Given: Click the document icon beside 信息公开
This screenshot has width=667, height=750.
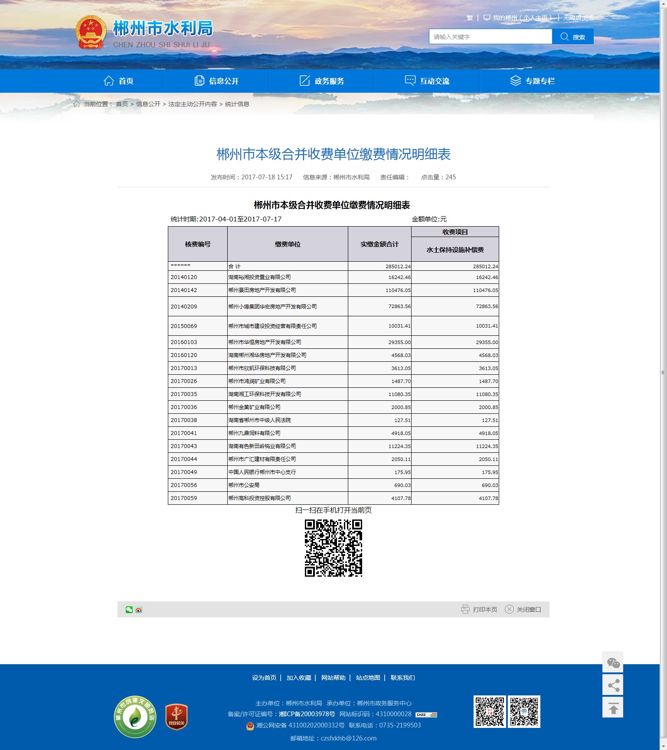Looking at the screenshot, I should click(199, 81).
